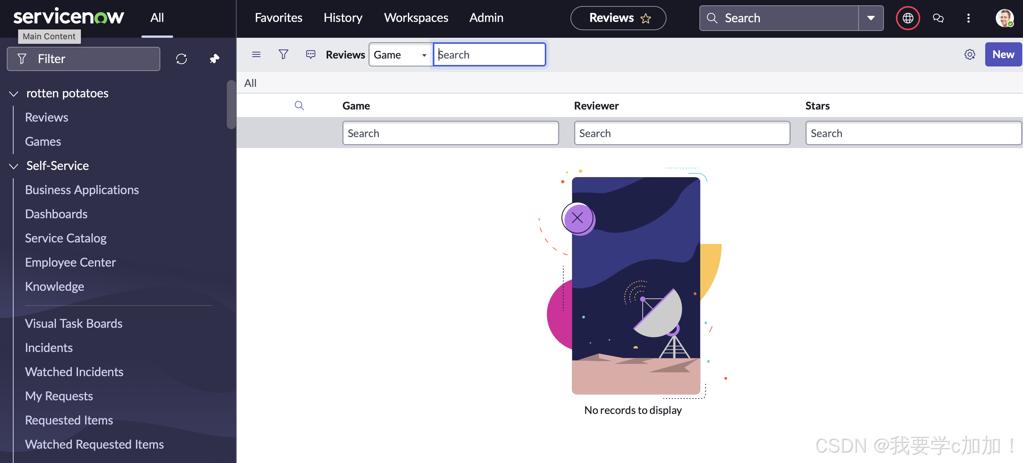1023x463 pixels.
Task: Click the refresh navigator icon
Action: coord(181,59)
